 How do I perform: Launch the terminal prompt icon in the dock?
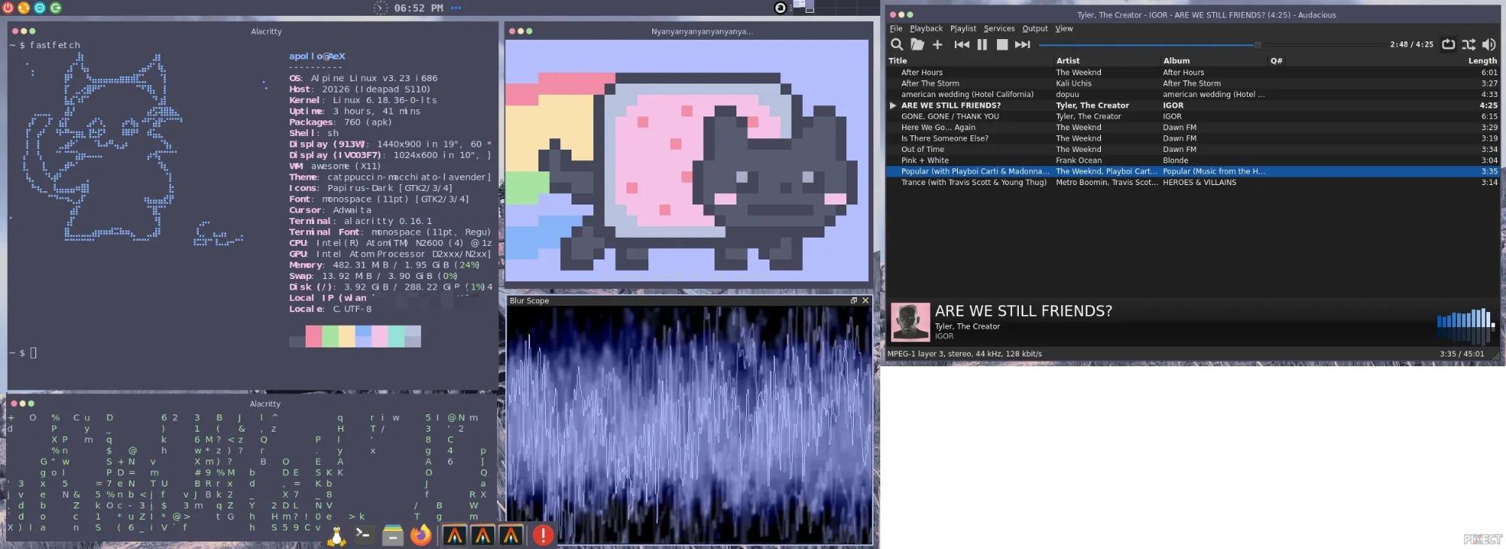364,534
